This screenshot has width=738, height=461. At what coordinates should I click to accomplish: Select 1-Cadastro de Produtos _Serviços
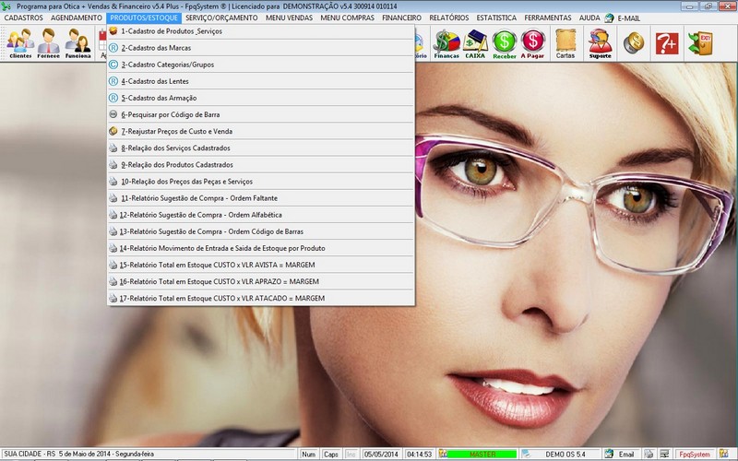(x=261, y=31)
